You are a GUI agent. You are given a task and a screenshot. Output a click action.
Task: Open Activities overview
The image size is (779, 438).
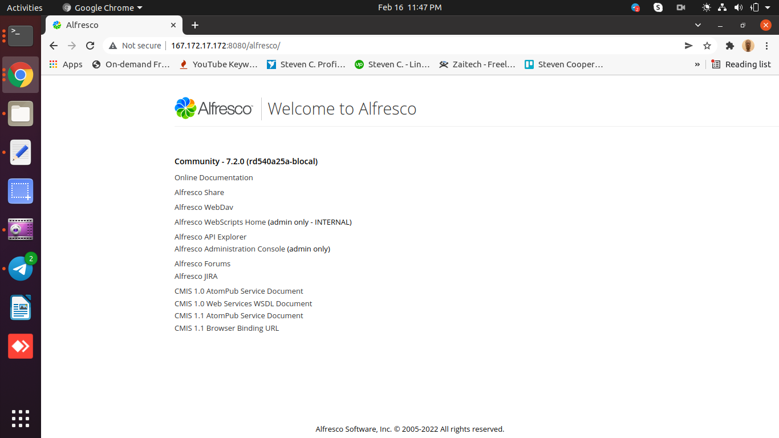coord(25,7)
